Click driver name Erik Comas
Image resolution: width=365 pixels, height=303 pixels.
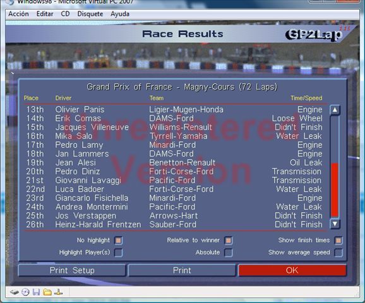pos(78,118)
